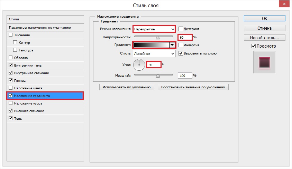
Task: Uncheck Выровнять по слою checkbox
Action: pos(181,53)
